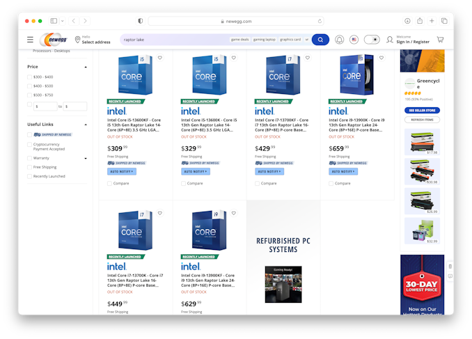Check the $300 - $400 price filter
Viewport: 472px width, 339px height.
[29, 77]
